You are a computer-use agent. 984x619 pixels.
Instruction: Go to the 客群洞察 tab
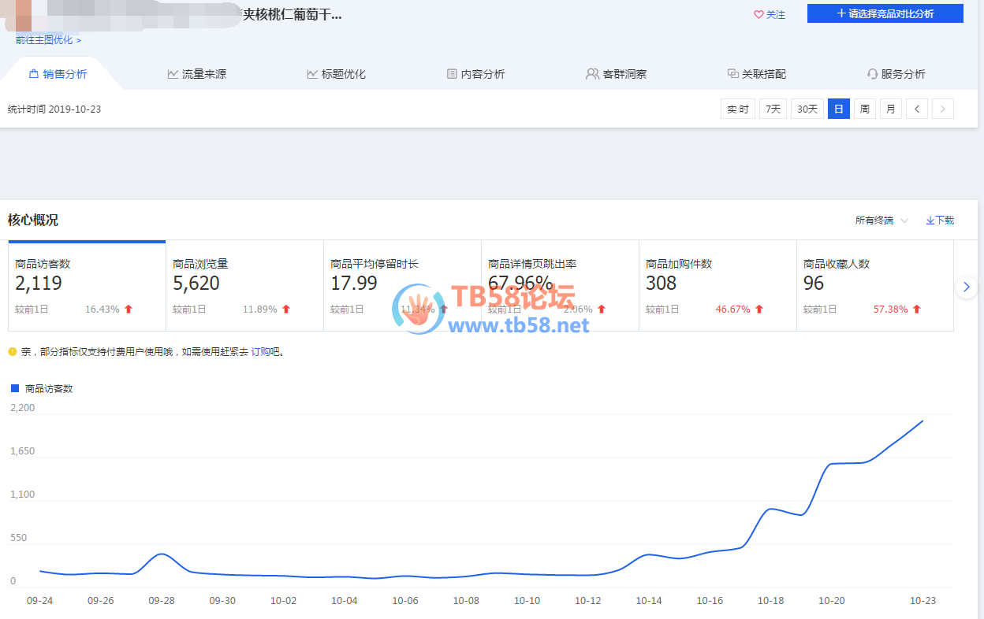617,74
